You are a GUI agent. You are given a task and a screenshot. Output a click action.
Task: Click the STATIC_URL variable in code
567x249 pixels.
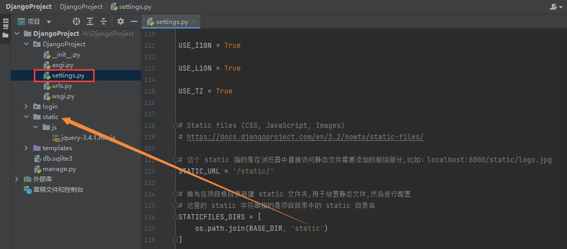click(x=199, y=172)
